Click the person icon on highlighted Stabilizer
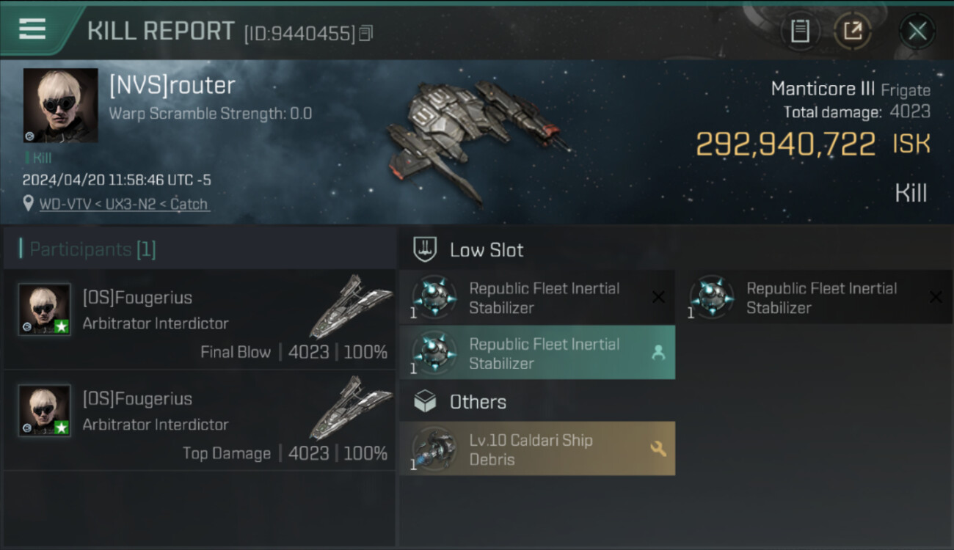The height and width of the screenshot is (550, 954). click(658, 353)
